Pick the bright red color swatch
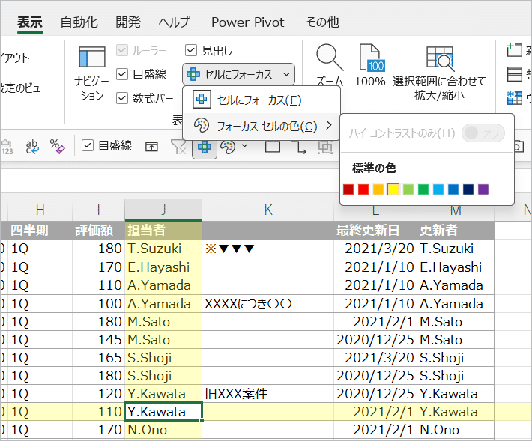Viewport: 532px width, 441px height. point(363,189)
